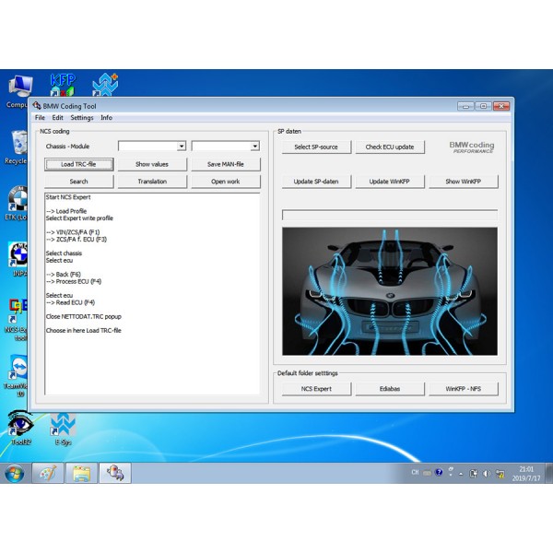Open the Tool32 desktop shortcut

pos(20,429)
